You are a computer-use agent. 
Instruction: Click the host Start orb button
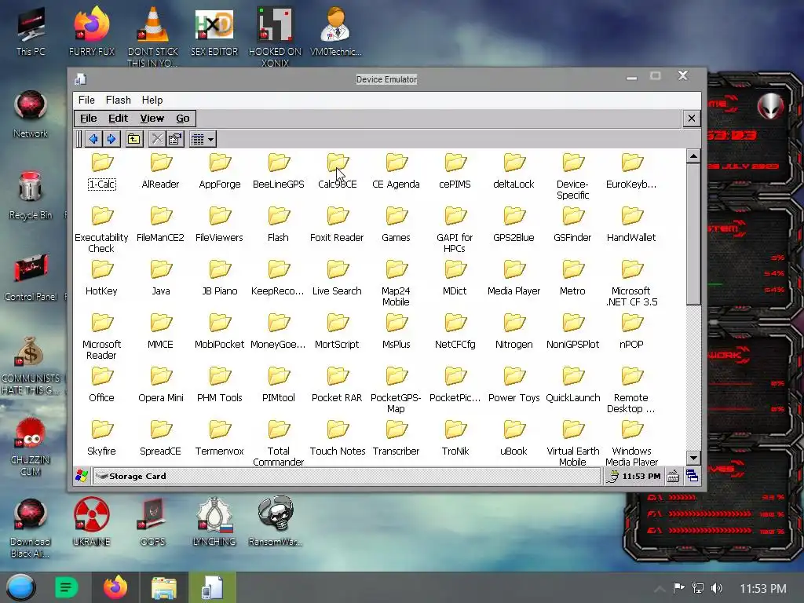[x=21, y=587]
